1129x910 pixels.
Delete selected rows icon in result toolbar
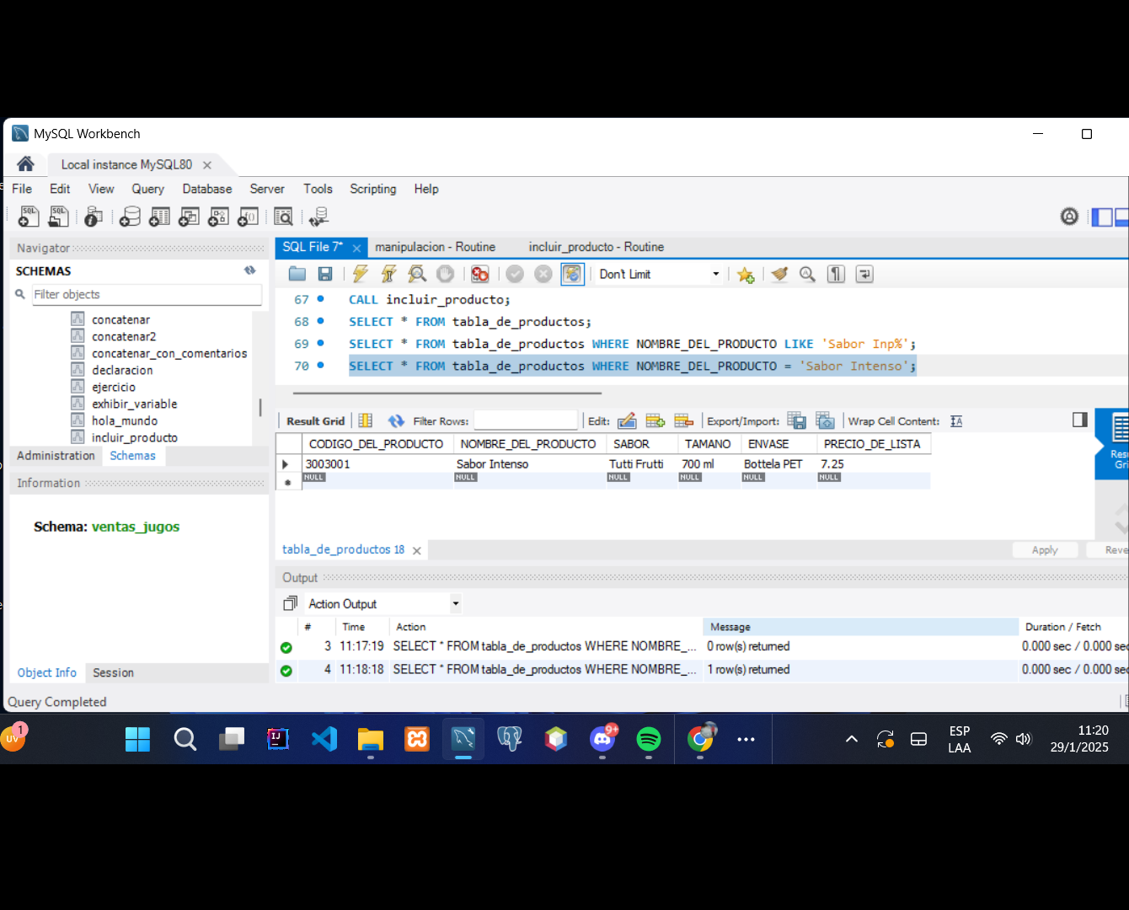pos(684,421)
